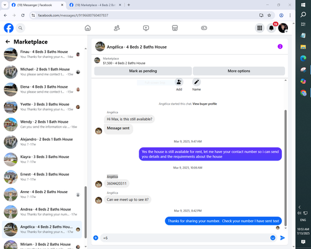Reload the current page
Screen dimensions: 311x249
23,16
